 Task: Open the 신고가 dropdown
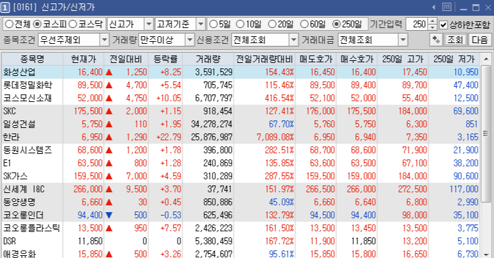[x=149, y=24]
